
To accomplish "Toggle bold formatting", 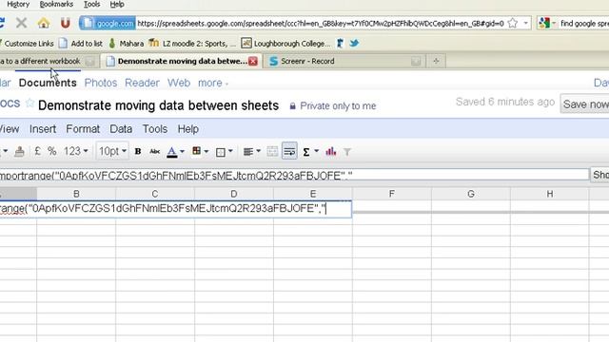I will point(138,151).
